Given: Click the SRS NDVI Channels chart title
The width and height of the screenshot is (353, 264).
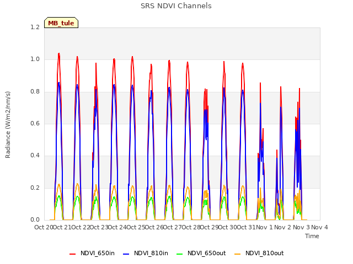Looking at the screenshot, I should 176,6.
